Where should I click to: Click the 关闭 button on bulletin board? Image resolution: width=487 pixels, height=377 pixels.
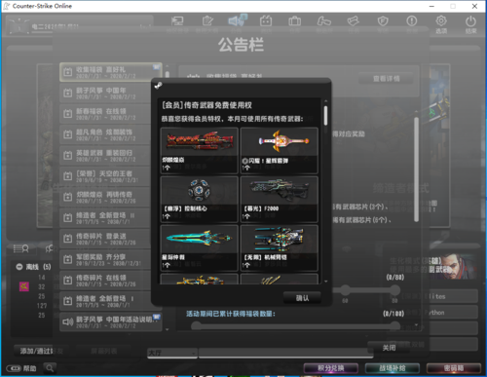(x=389, y=348)
